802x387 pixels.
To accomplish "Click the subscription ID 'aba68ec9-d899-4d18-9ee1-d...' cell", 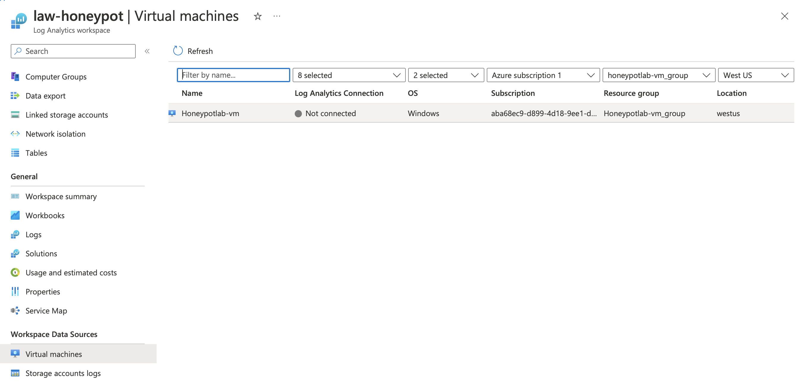I will tap(544, 113).
